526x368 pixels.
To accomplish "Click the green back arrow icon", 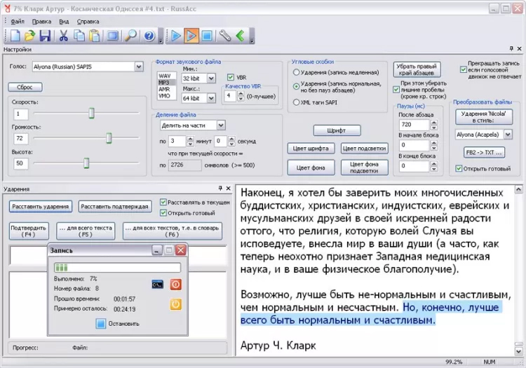I will click(x=240, y=36).
